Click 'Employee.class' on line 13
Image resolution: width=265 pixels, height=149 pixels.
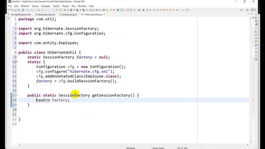pyautogui.click(x=101, y=76)
